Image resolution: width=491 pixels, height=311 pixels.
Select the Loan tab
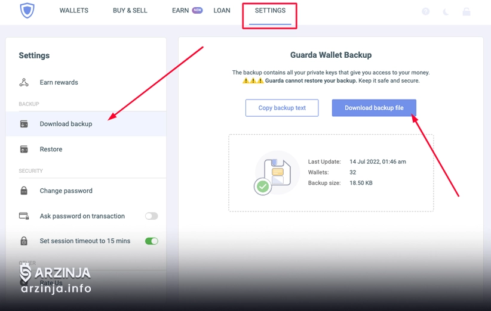coord(222,11)
